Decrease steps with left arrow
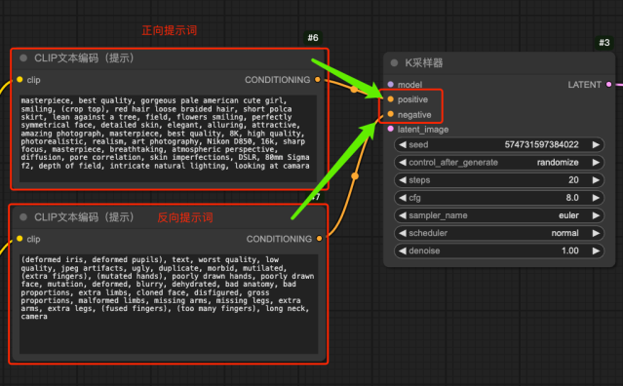623x386 pixels. point(403,180)
